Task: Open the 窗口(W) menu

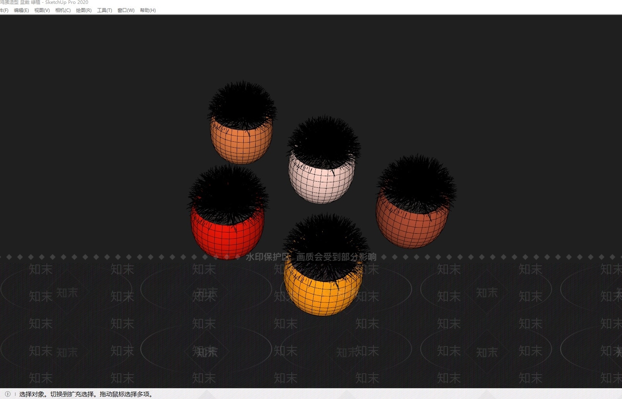Action: click(x=126, y=10)
